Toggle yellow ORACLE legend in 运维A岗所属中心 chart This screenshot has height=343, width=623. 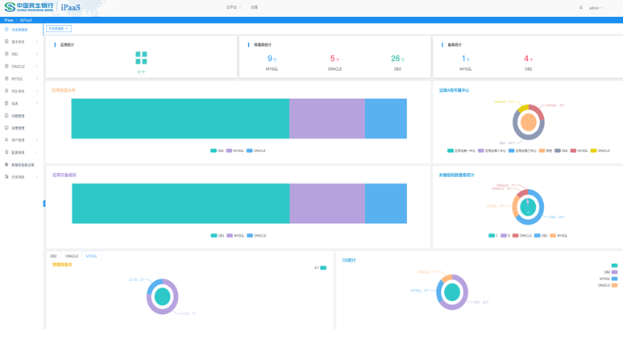click(600, 151)
